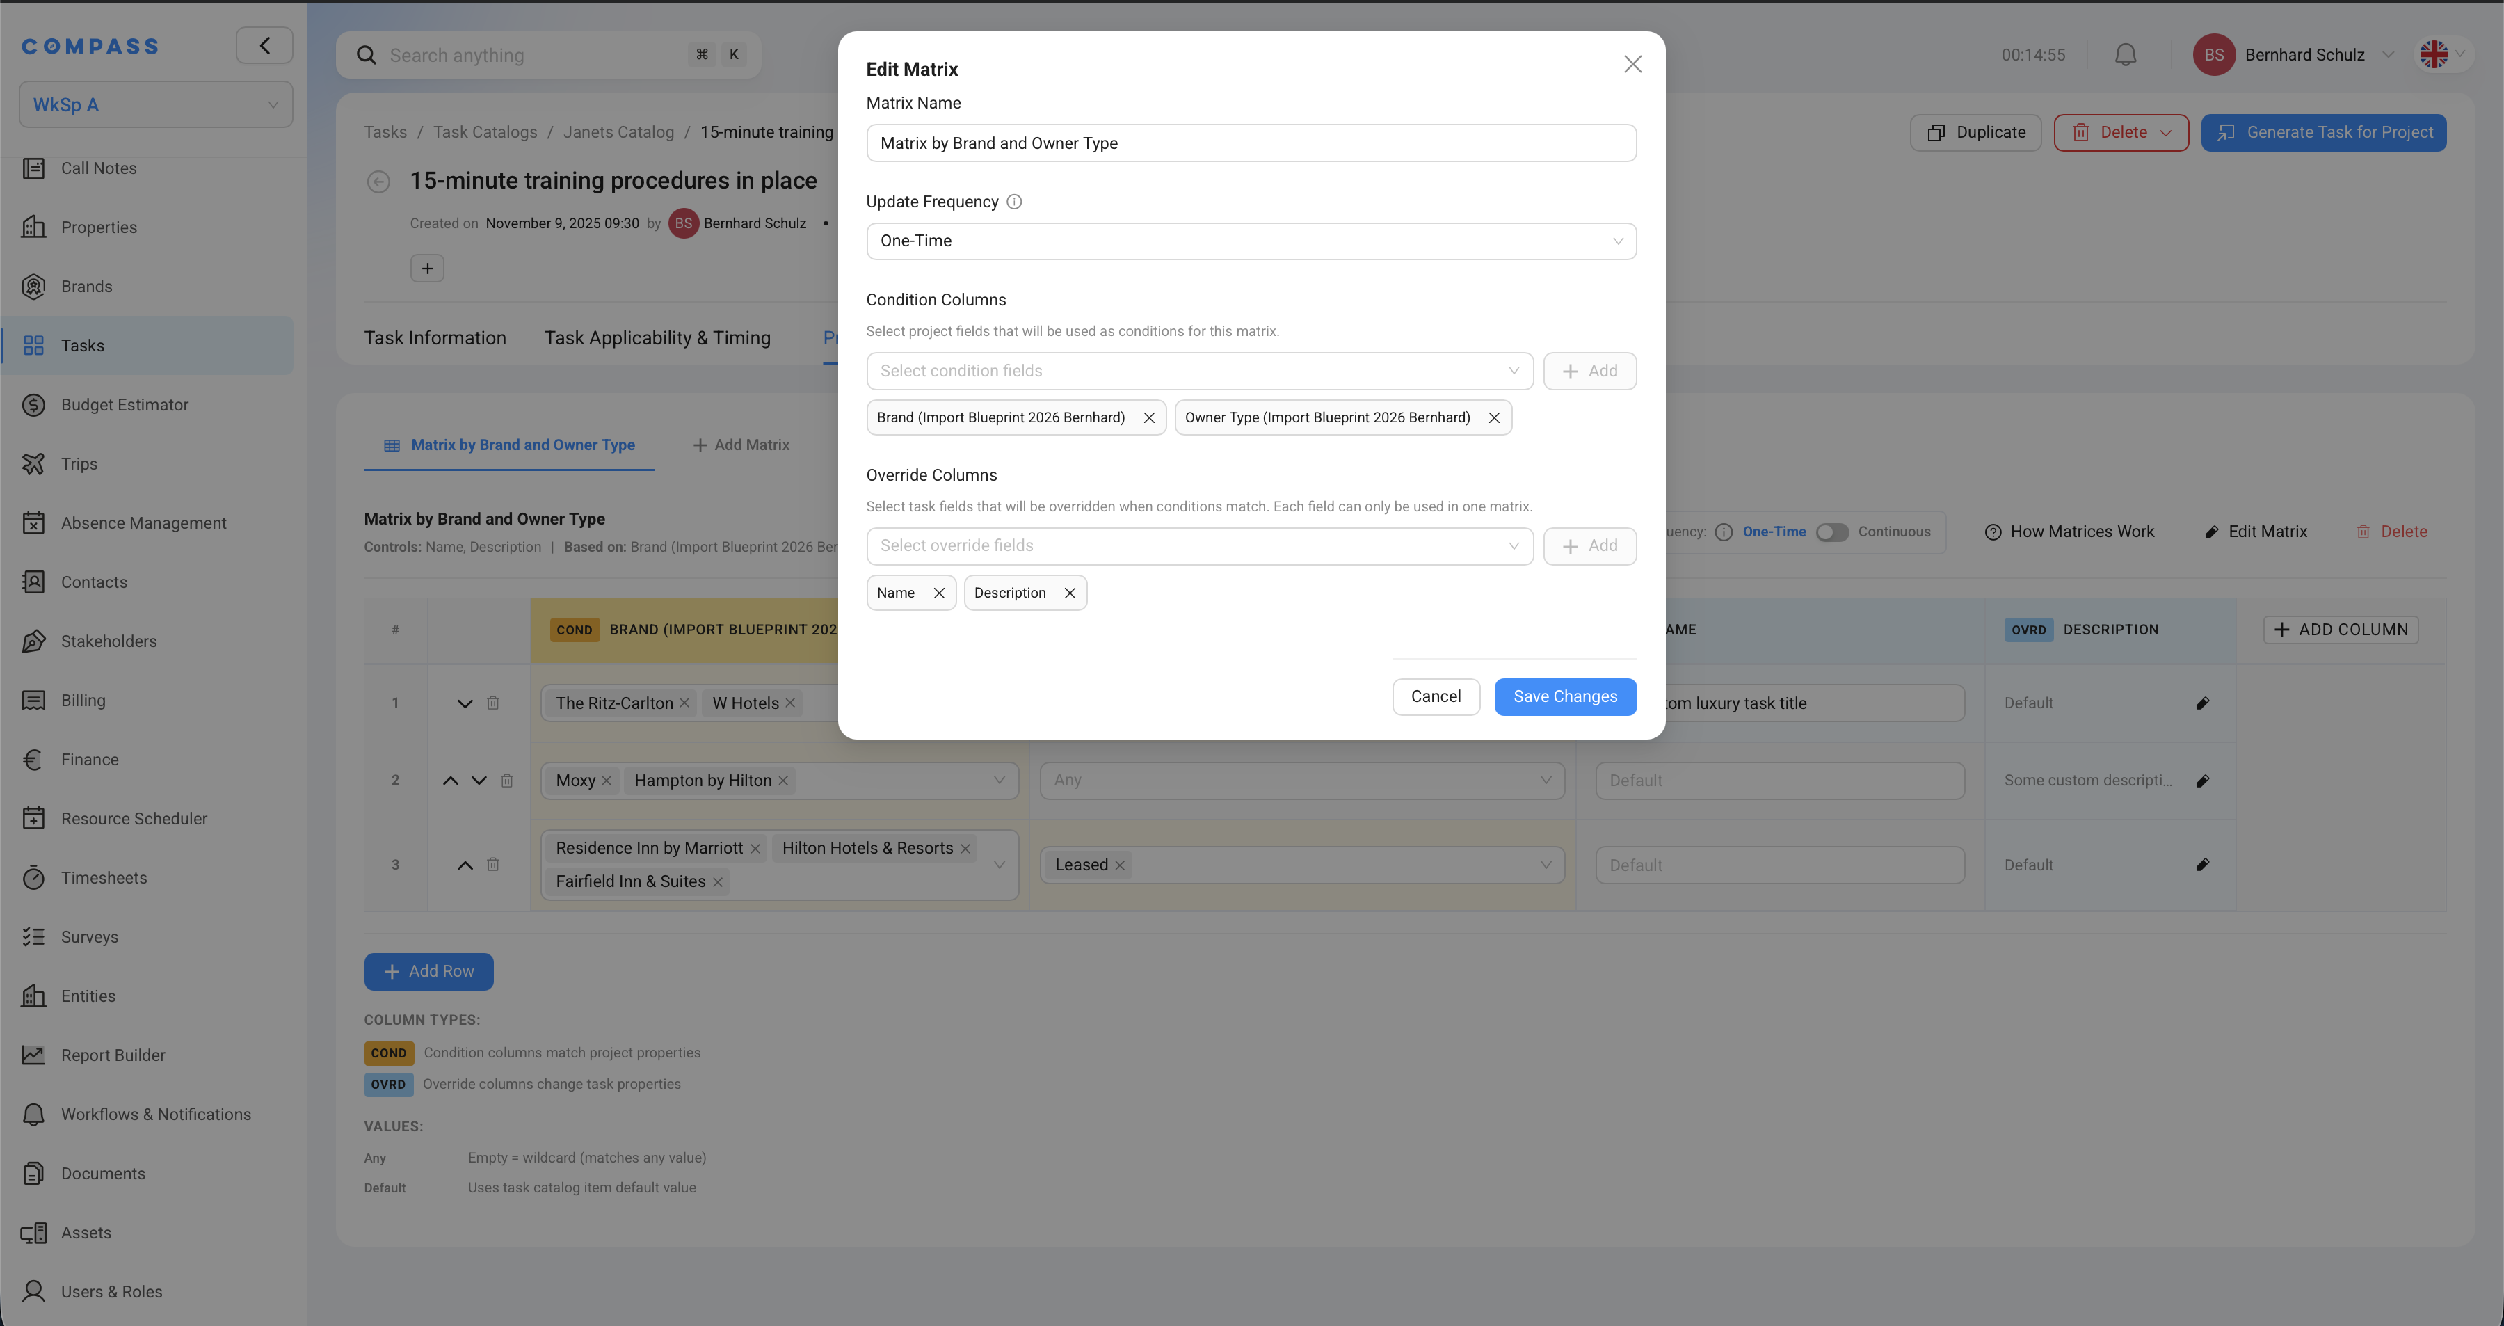Remove the Description override chip
Viewport: 2504px width, 1326px height.
coord(1069,593)
